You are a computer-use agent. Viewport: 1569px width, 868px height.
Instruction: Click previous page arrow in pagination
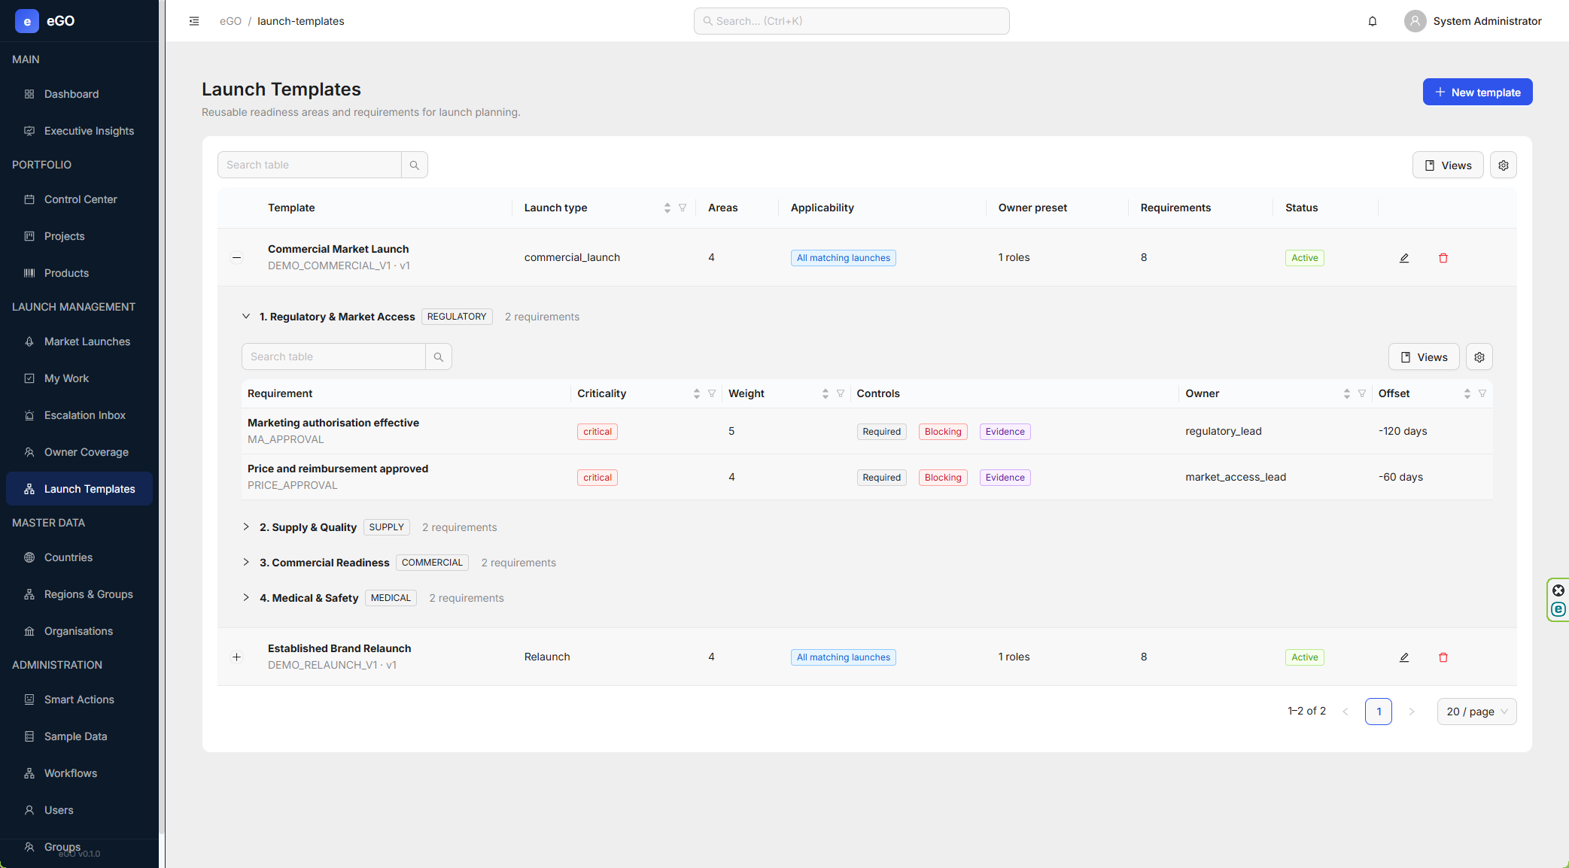(1346, 712)
